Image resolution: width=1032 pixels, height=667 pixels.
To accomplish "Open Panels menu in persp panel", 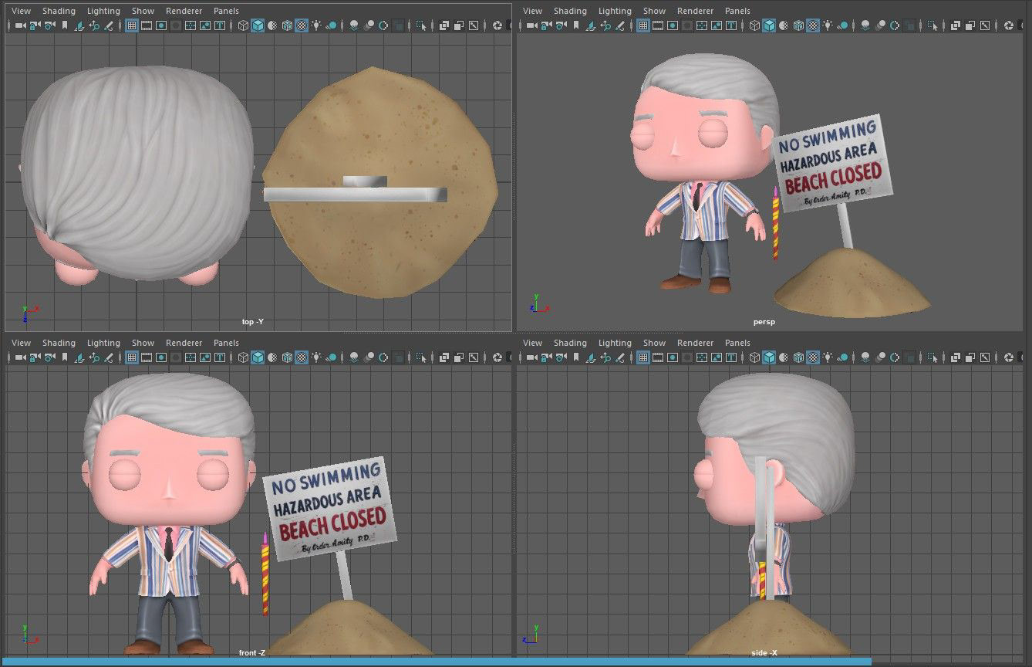I will pyautogui.click(x=737, y=11).
